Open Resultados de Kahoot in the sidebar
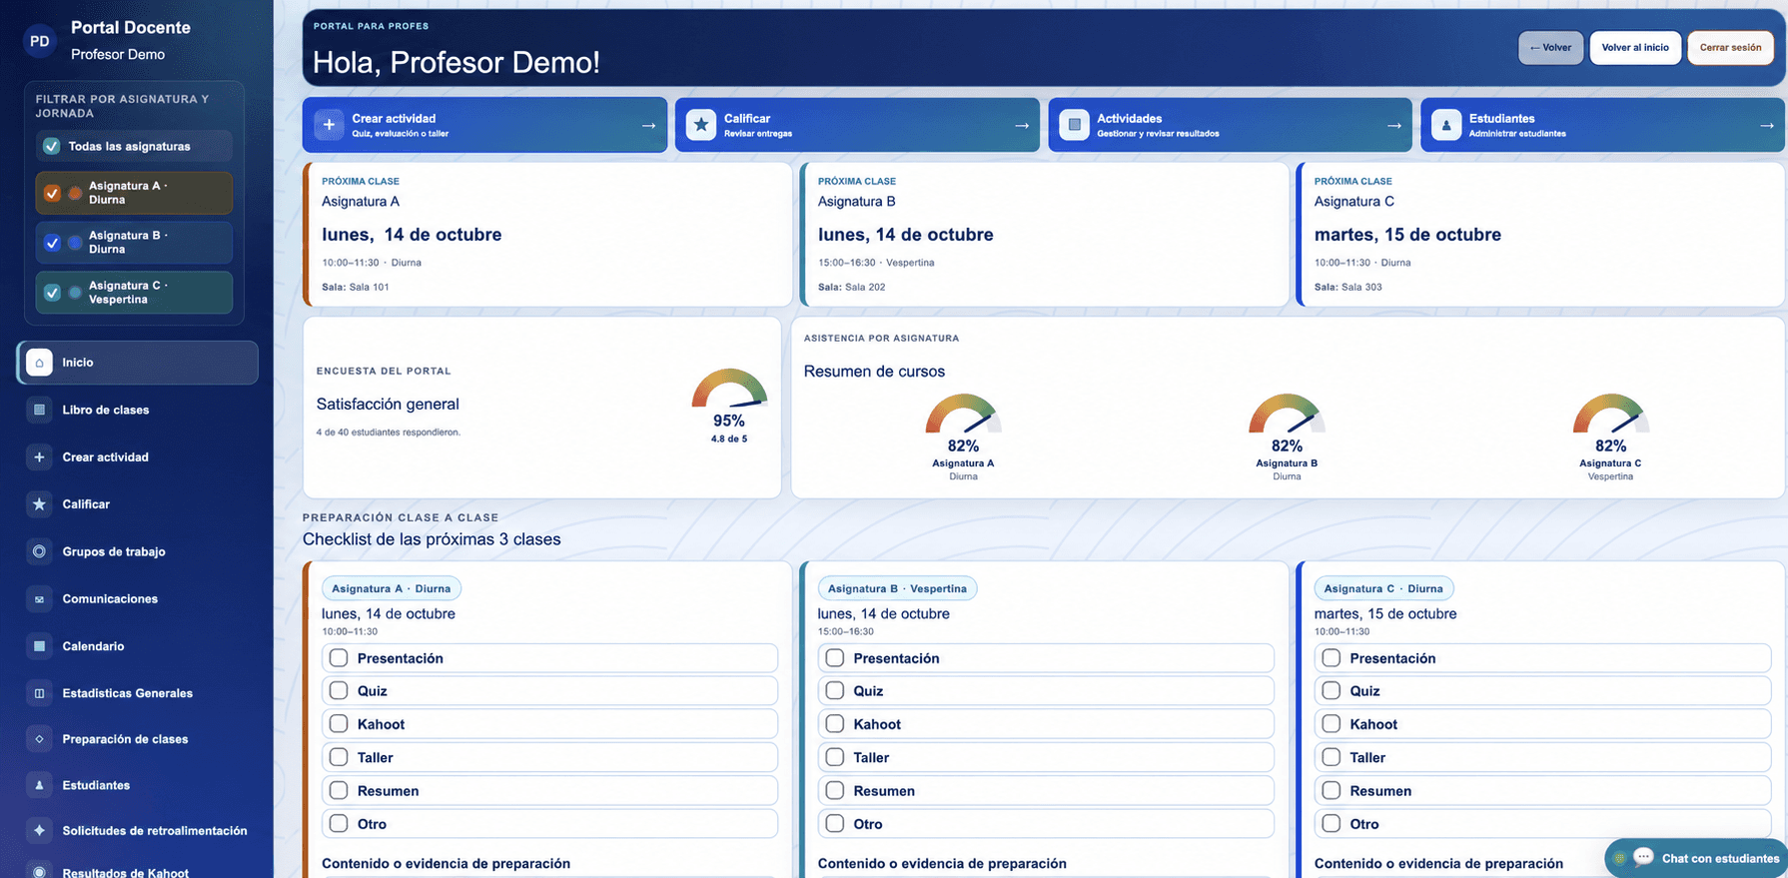1788x878 pixels. coord(137,870)
